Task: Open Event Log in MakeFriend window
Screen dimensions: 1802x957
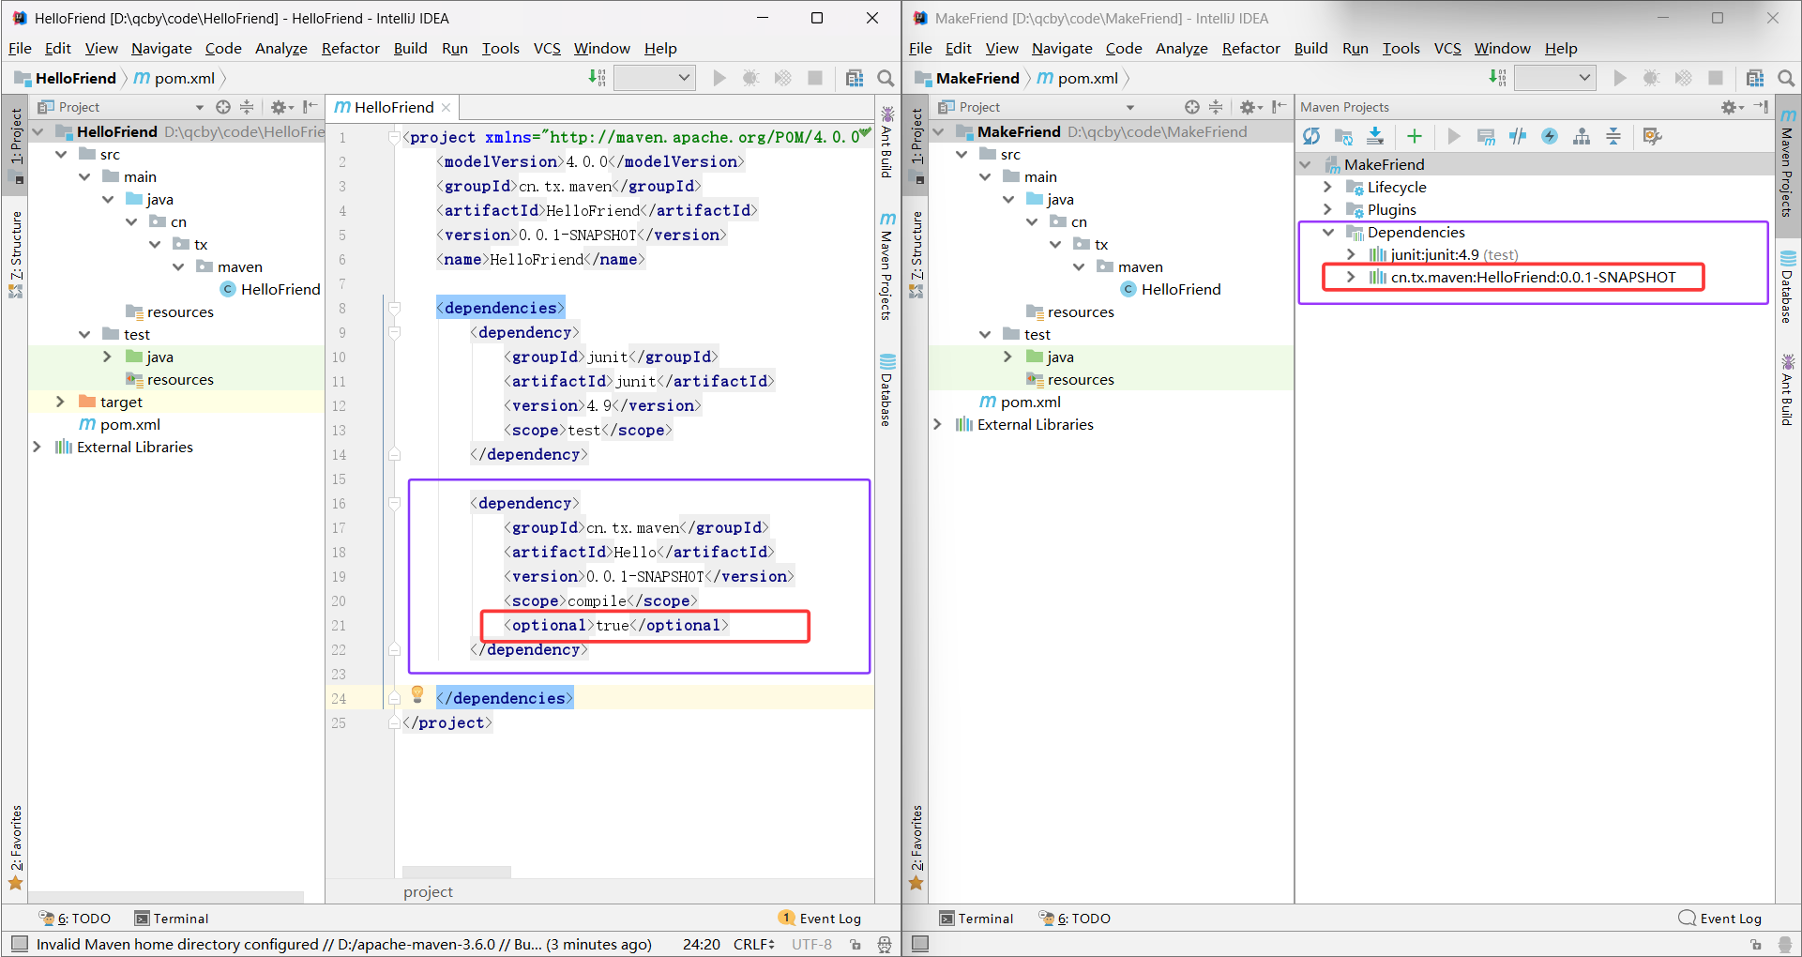Action: coord(1720,919)
